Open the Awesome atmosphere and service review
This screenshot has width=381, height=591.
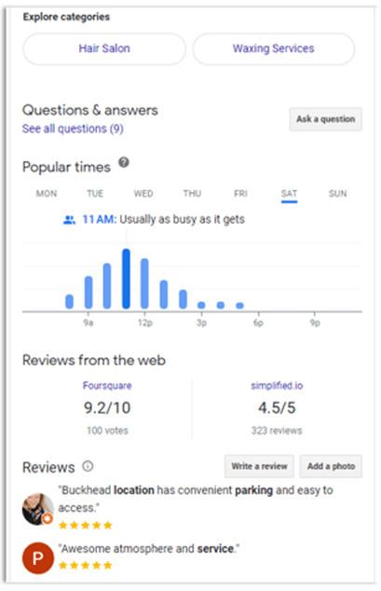[x=149, y=548]
